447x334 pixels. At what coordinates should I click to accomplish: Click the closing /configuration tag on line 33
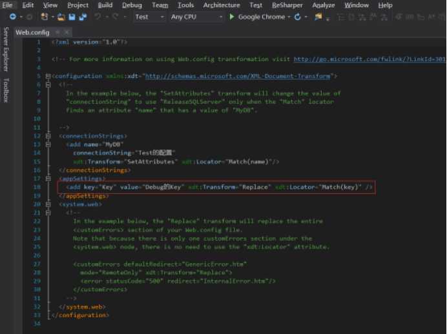click(80, 315)
